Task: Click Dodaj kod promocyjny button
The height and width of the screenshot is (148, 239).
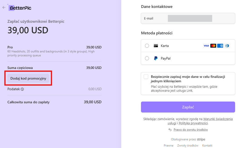Action: coord(28,78)
